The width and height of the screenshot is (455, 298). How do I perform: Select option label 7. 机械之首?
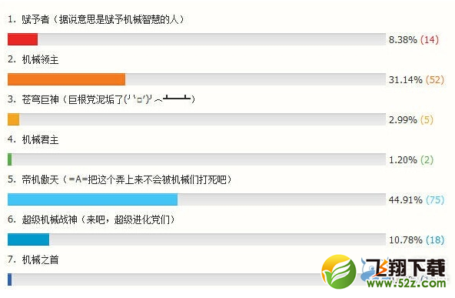click(33, 259)
